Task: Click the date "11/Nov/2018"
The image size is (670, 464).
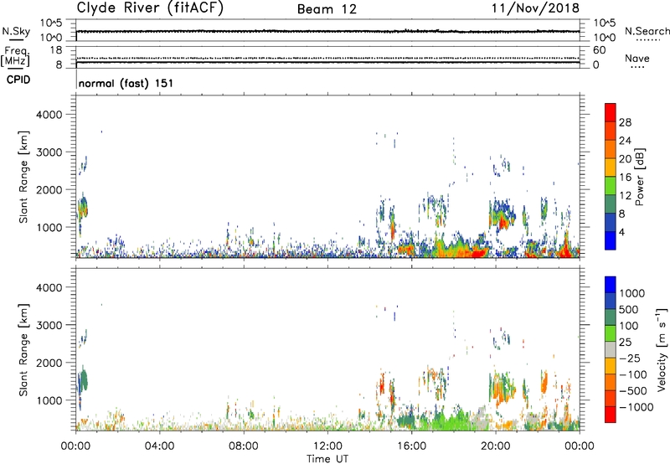Action: pos(535,8)
